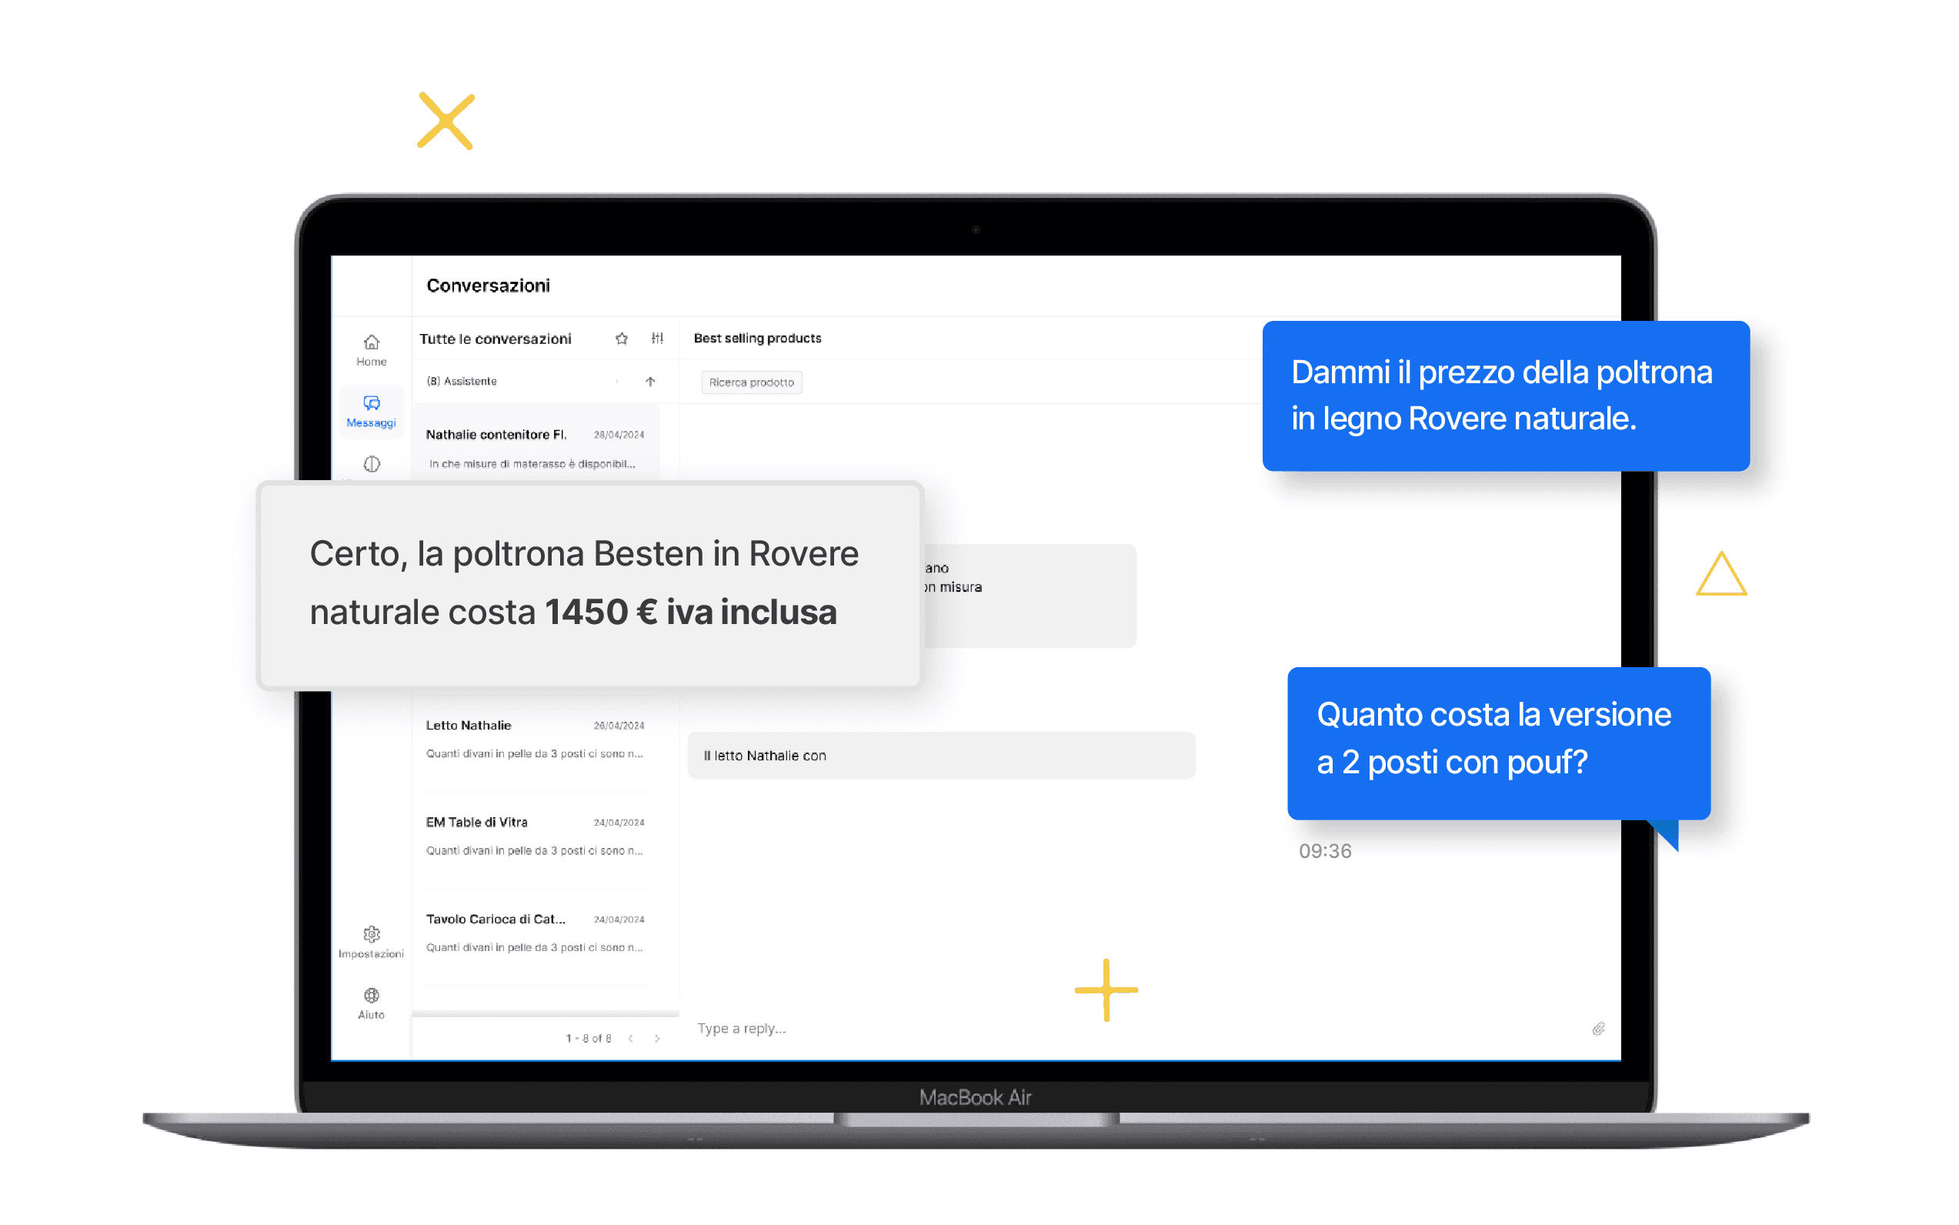Open conversation filter sliders icon
The width and height of the screenshot is (1959, 1225).
coord(657,339)
